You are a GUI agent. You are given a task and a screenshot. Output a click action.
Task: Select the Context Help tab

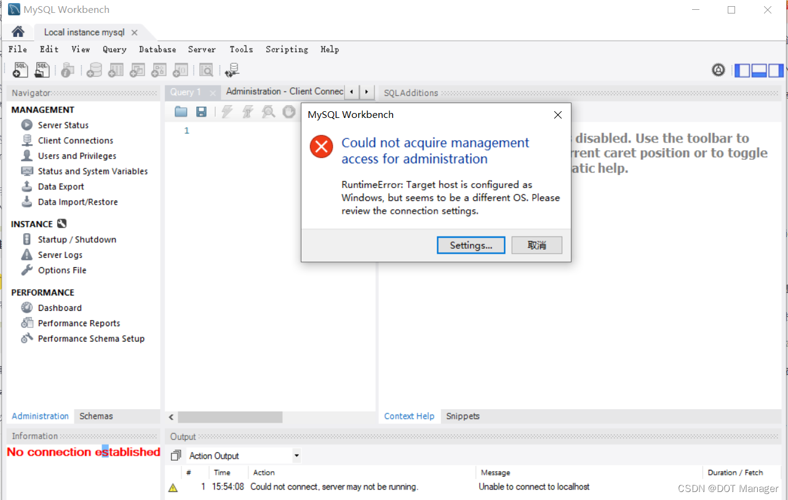409,416
